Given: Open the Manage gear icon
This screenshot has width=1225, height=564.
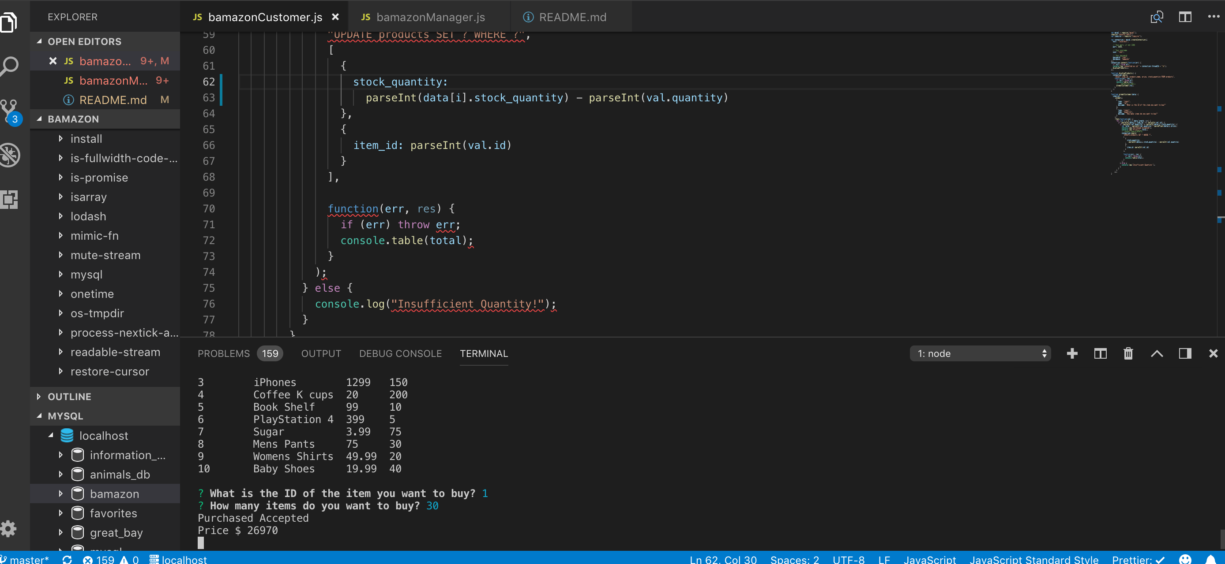Looking at the screenshot, I should [x=8, y=528].
